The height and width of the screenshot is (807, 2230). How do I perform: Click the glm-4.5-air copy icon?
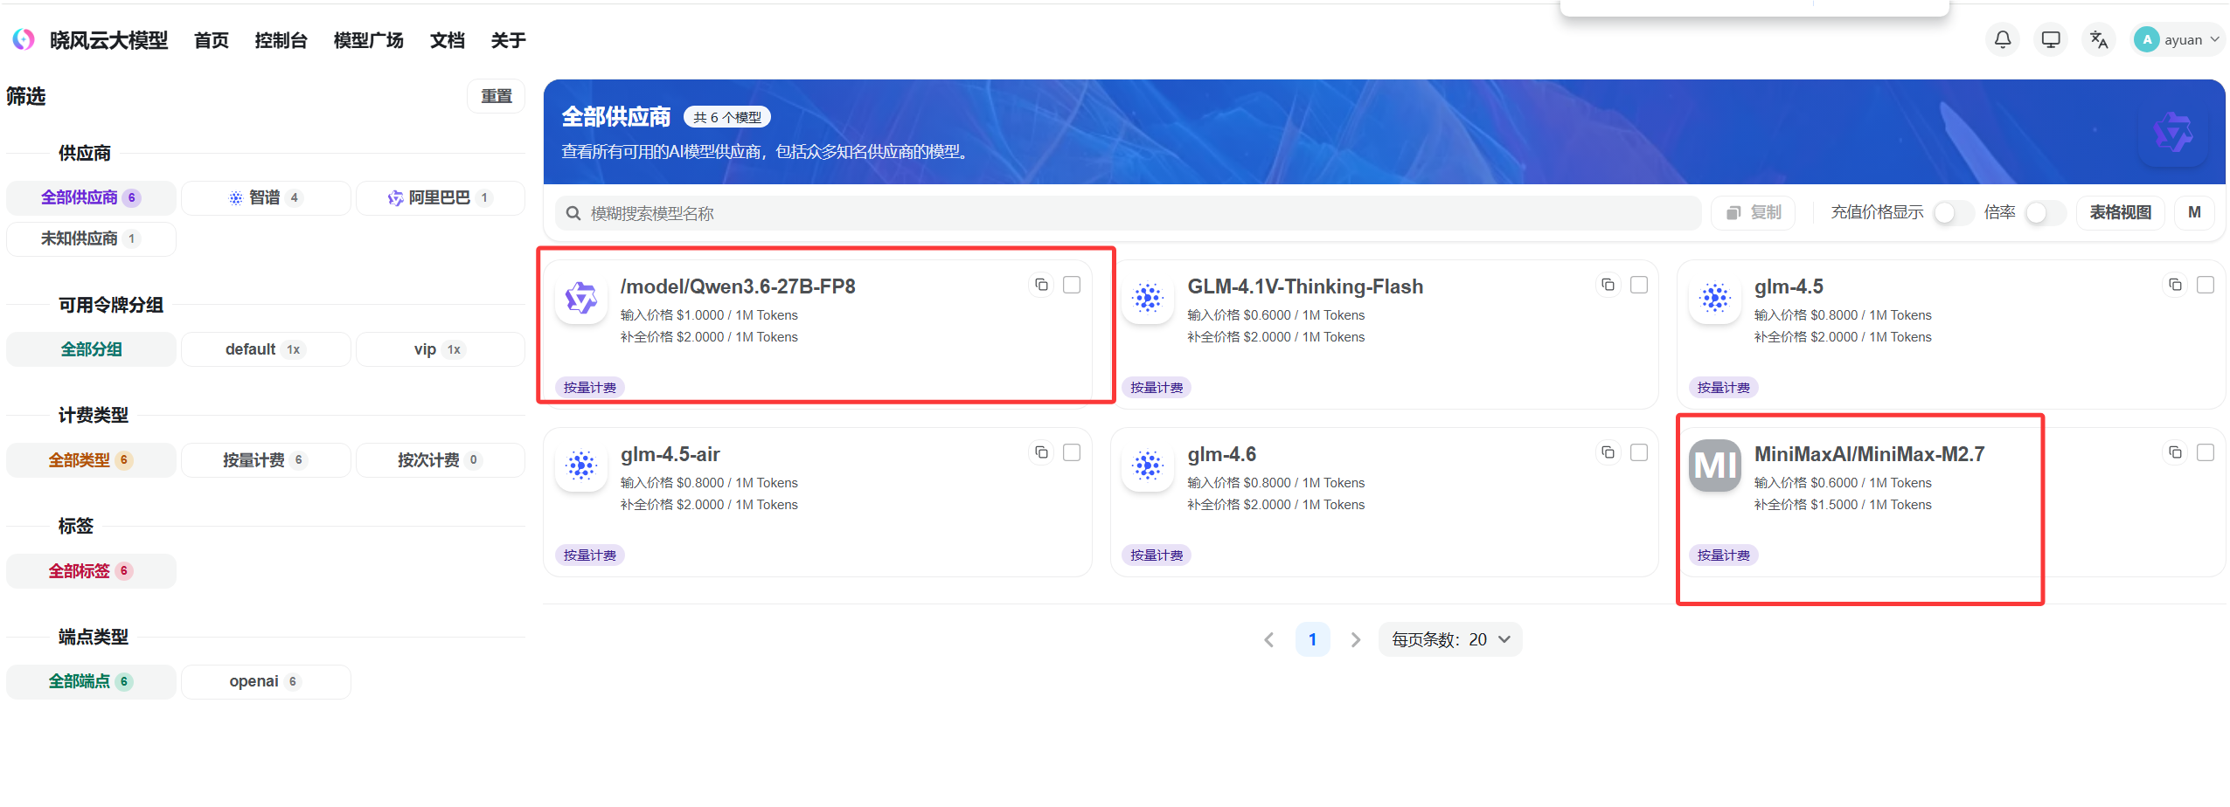point(1041,452)
